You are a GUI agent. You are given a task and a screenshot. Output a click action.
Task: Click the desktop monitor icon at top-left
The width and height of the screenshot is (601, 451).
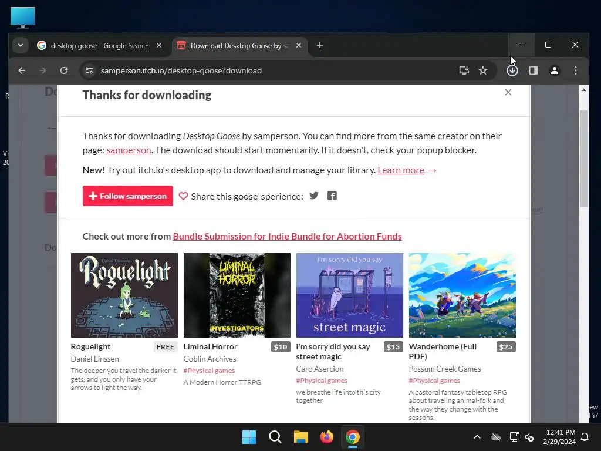(x=23, y=18)
